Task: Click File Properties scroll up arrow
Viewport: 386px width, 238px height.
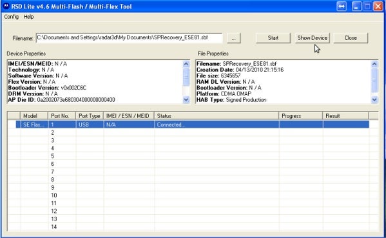Action: click(374, 64)
